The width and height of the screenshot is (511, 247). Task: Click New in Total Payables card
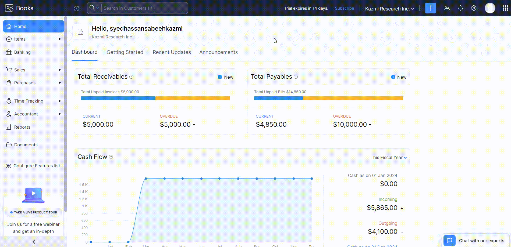[x=399, y=77]
